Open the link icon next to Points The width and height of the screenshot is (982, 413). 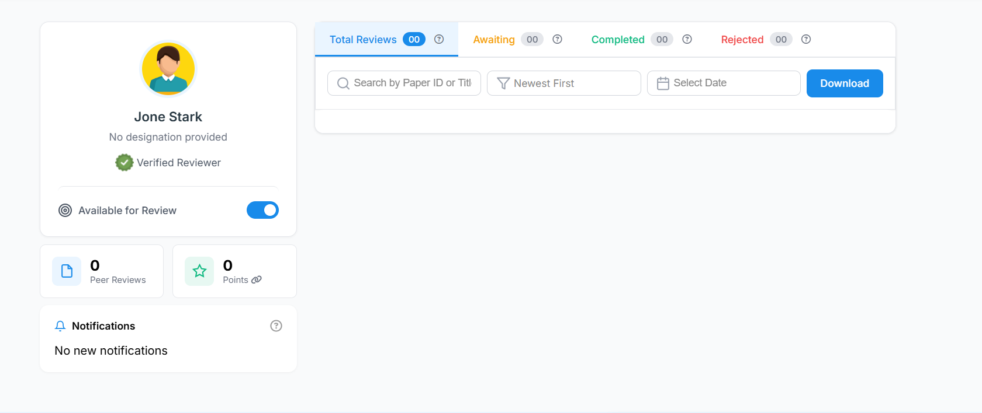coord(256,280)
